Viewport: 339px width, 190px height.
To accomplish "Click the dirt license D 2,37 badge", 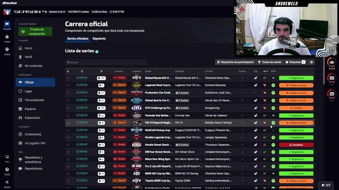I will click(332, 64).
